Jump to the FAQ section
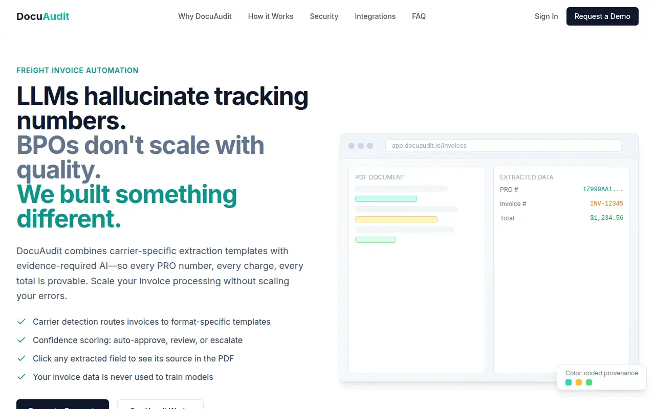Viewport: 655px width, 409px height. coord(419,16)
